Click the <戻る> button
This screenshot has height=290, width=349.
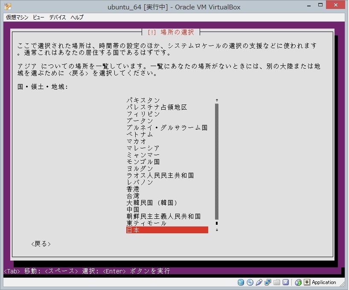pos(41,244)
